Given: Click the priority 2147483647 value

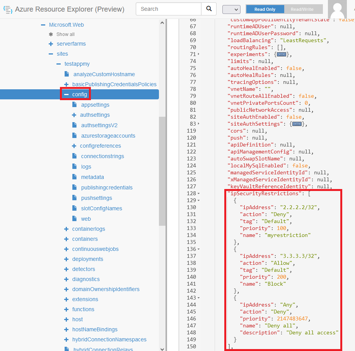Looking at the screenshot, I should (x=292, y=319).
